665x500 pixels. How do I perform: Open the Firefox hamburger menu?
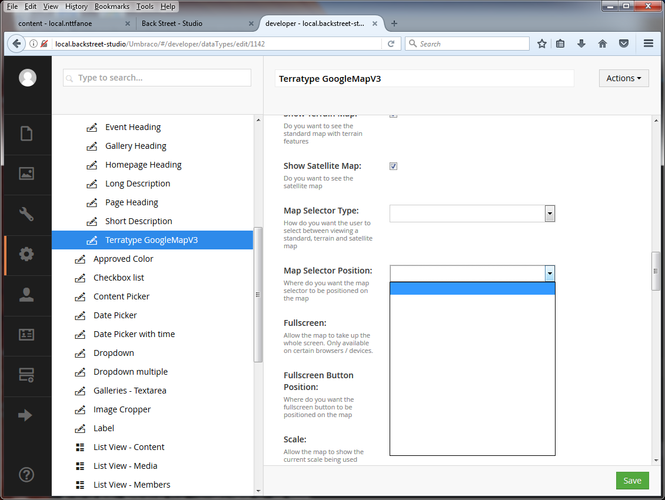pos(648,44)
